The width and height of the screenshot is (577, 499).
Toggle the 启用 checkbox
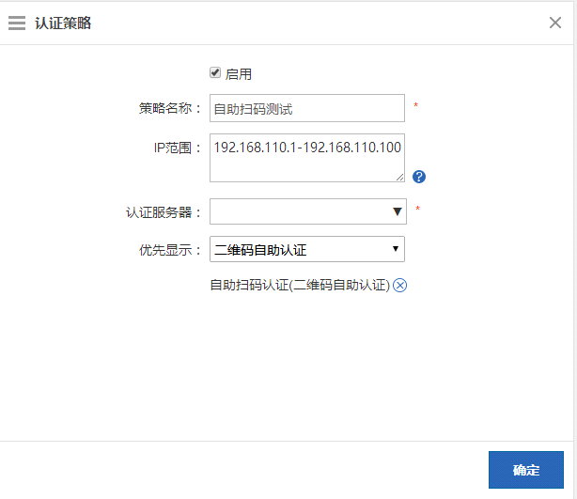pos(215,72)
